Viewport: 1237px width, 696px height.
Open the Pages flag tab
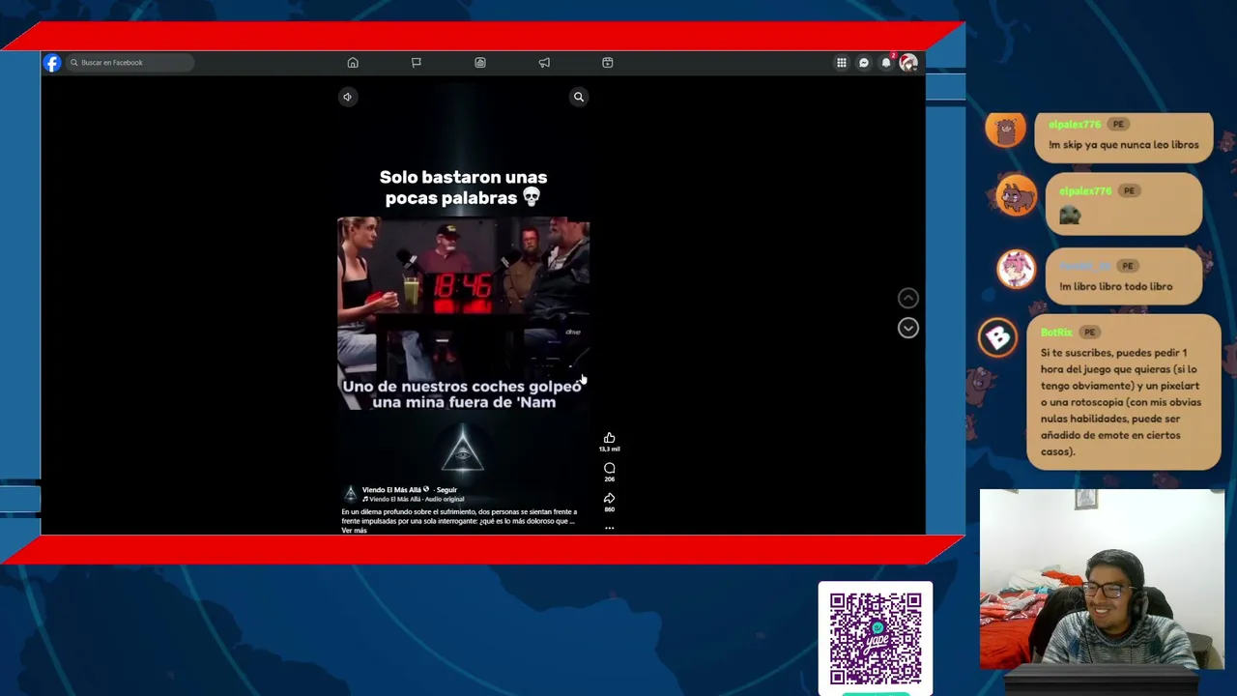[x=417, y=63]
